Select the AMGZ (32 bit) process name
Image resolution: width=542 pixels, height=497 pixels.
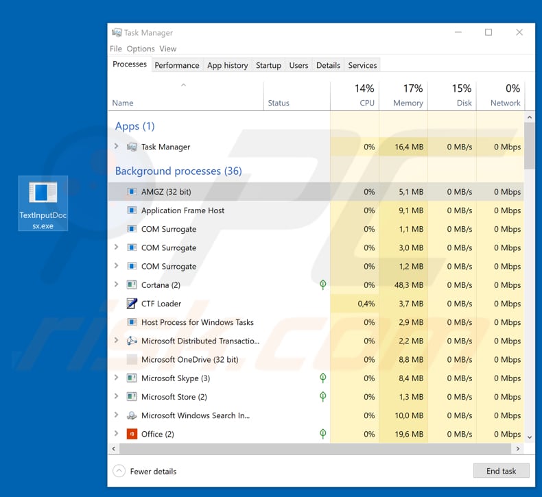(x=166, y=192)
